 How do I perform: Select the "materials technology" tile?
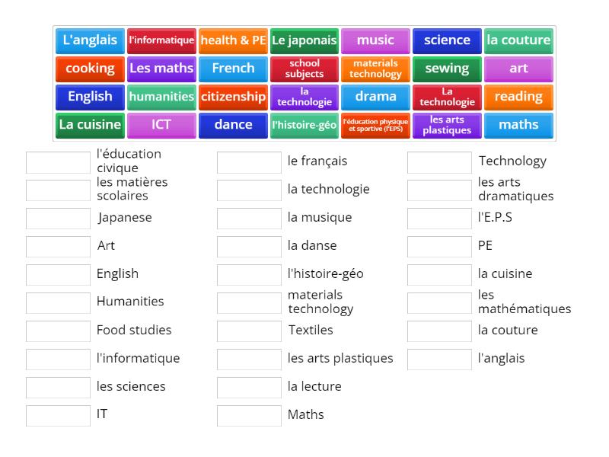(375, 69)
